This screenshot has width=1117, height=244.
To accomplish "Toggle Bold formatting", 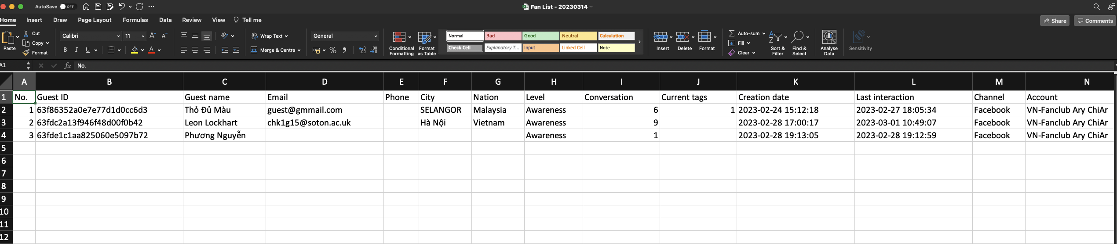I will point(65,50).
